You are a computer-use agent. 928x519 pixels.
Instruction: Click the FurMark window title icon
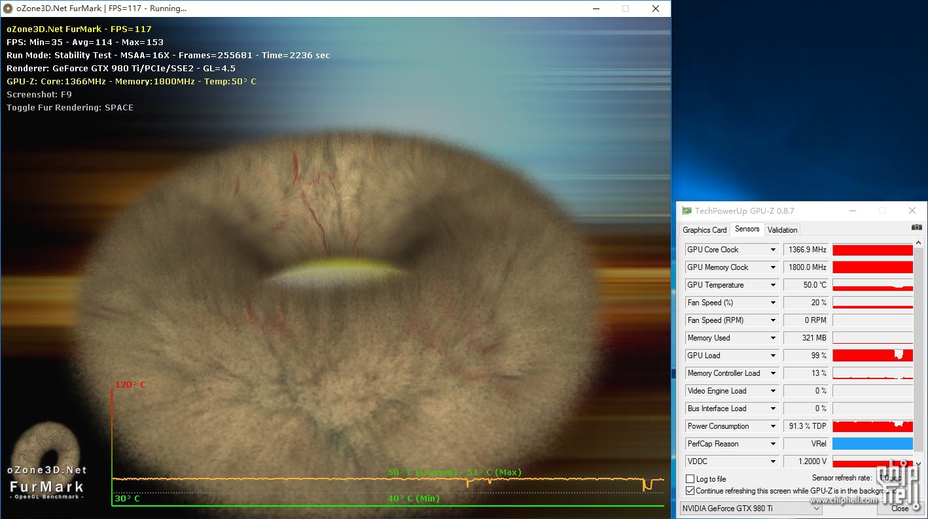(x=8, y=8)
